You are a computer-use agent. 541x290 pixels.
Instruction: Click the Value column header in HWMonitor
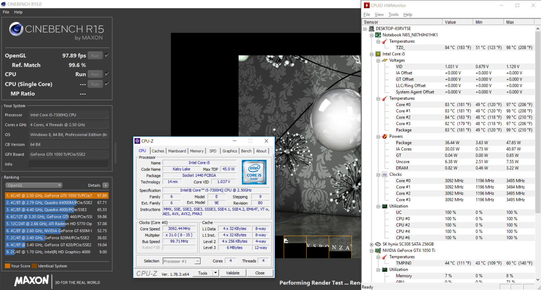pyautogui.click(x=458, y=22)
